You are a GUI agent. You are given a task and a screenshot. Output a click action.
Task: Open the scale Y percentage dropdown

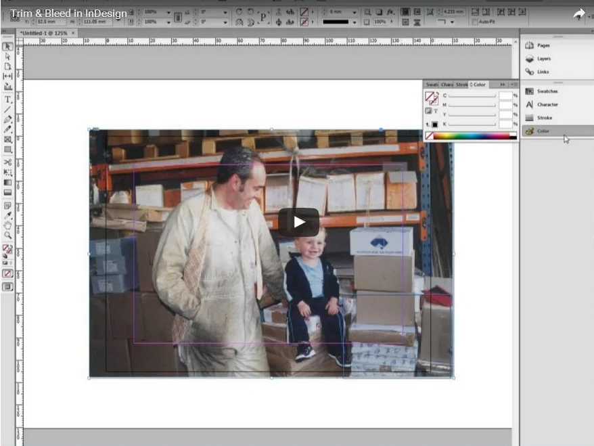168,22
